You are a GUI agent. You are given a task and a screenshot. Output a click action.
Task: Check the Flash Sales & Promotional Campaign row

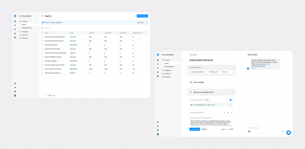pos(42,53)
